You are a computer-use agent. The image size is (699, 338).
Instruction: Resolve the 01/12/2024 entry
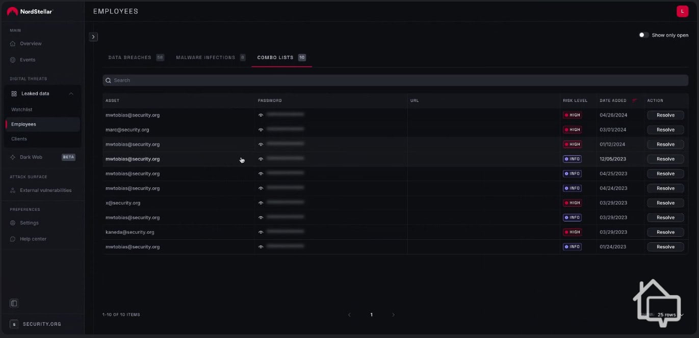(x=665, y=145)
